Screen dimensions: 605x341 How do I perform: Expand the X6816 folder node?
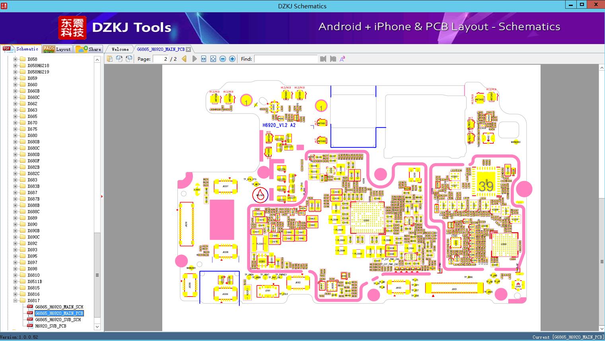[16, 294]
